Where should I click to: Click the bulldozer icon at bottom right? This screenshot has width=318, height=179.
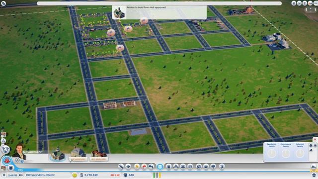click(x=314, y=167)
